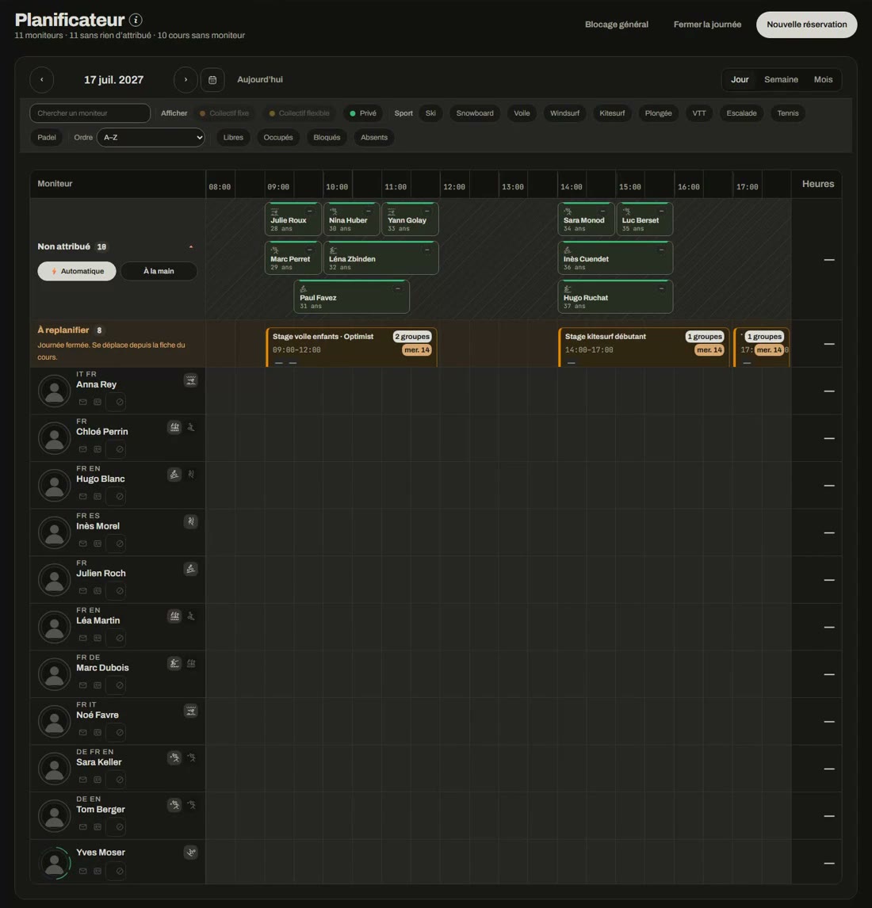Open the Ordre A–Z dropdown

click(x=151, y=138)
